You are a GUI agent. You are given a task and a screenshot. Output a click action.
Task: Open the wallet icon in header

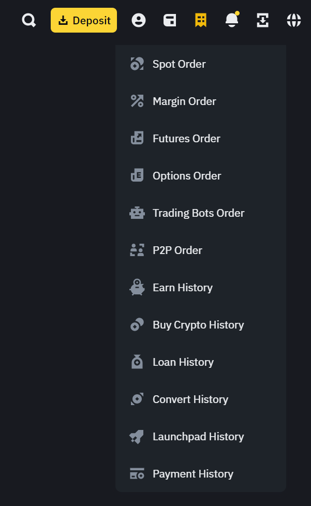(170, 20)
